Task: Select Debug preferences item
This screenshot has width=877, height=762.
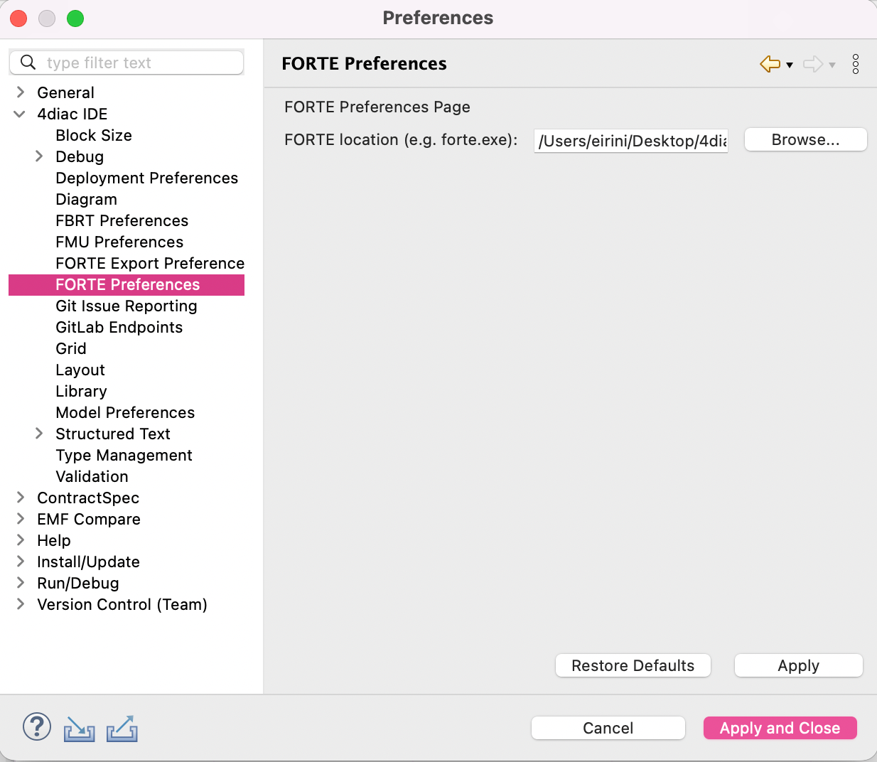Action: 80,156
